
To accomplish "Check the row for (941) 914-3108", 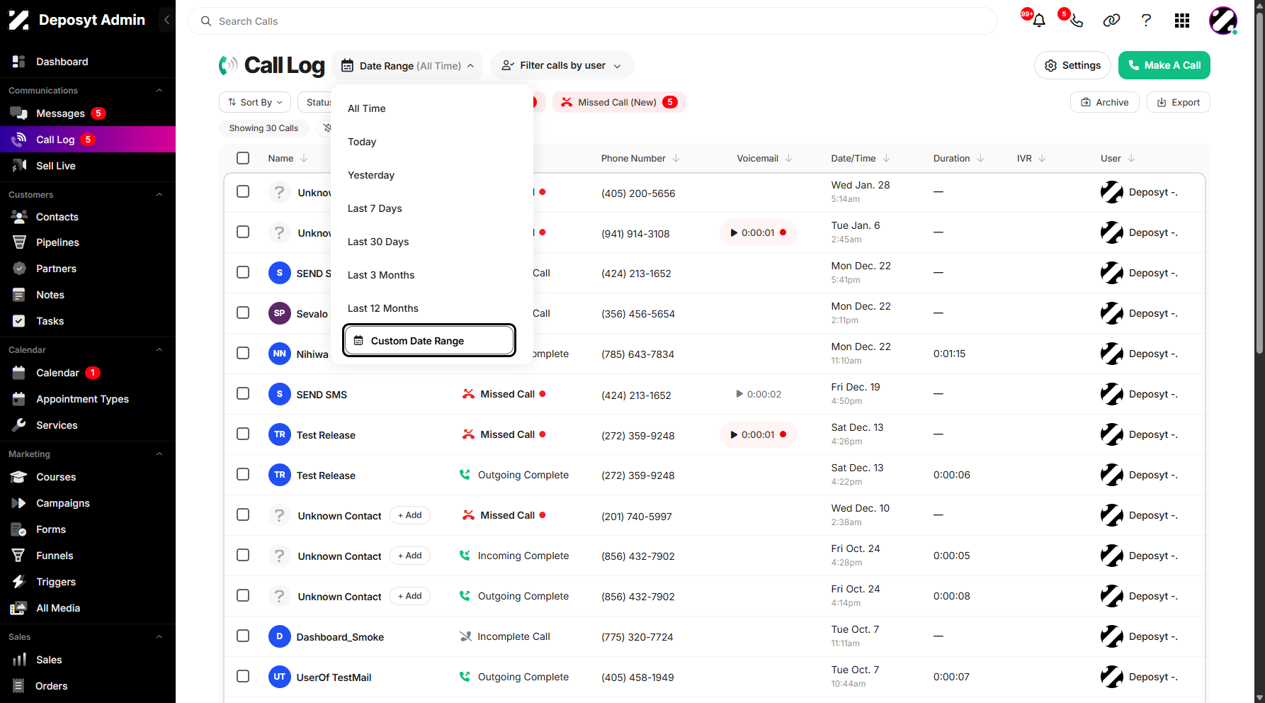I will (243, 232).
